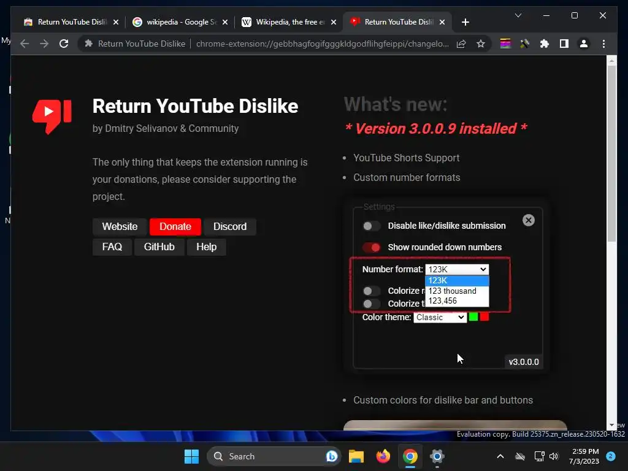The image size is (628, 471).
Task: Close the active Return YouTube Dislike tab
Action: (x=442, y=22)
